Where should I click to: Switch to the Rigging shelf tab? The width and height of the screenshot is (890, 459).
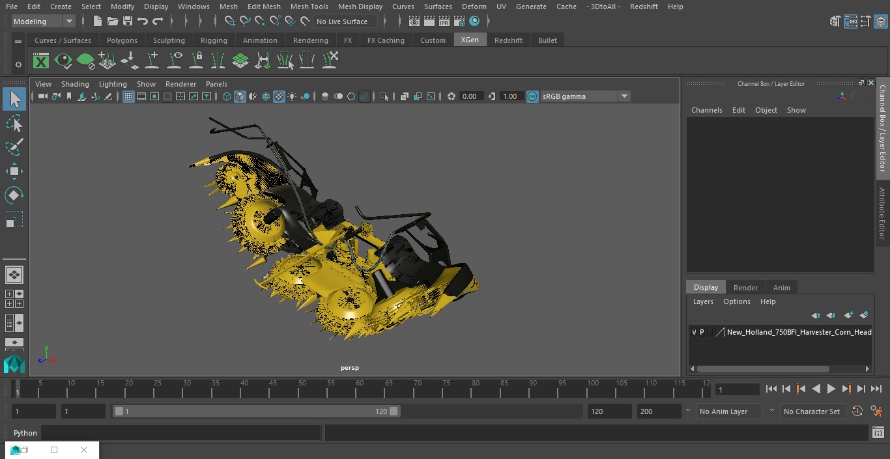tap(214, 40)
